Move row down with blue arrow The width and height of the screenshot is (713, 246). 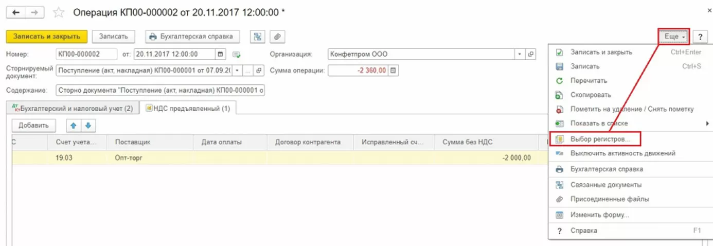pyautogui.click(x=88, y=125)
